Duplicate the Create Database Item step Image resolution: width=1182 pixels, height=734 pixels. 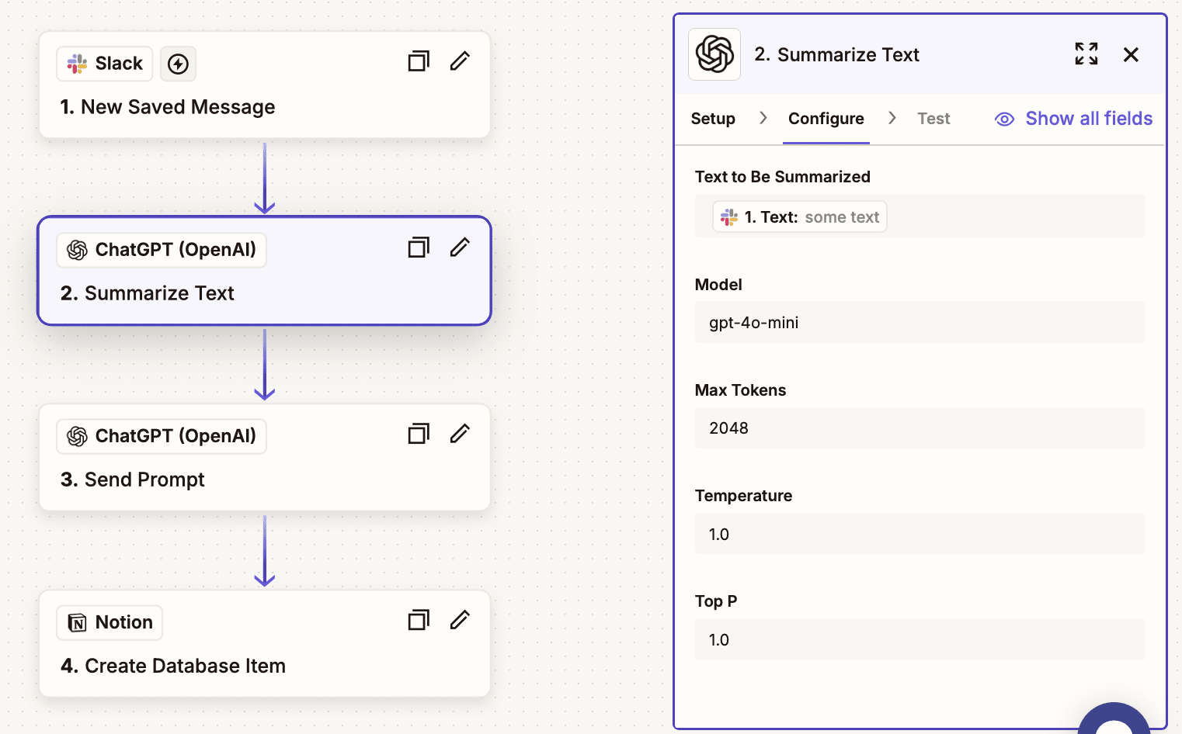click(419, 620)
